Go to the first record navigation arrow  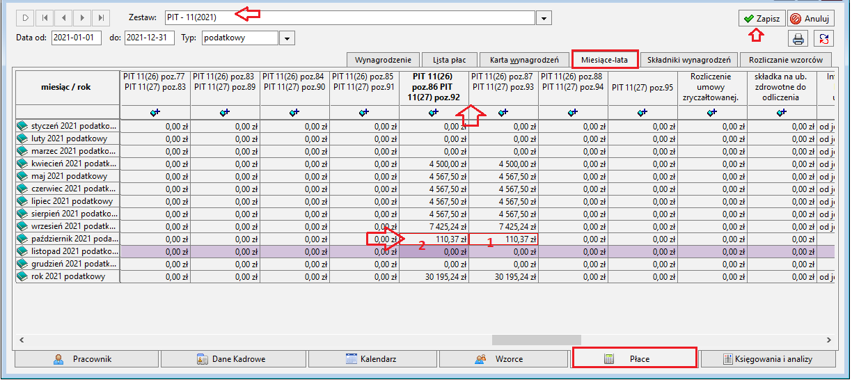pos(45,17)
